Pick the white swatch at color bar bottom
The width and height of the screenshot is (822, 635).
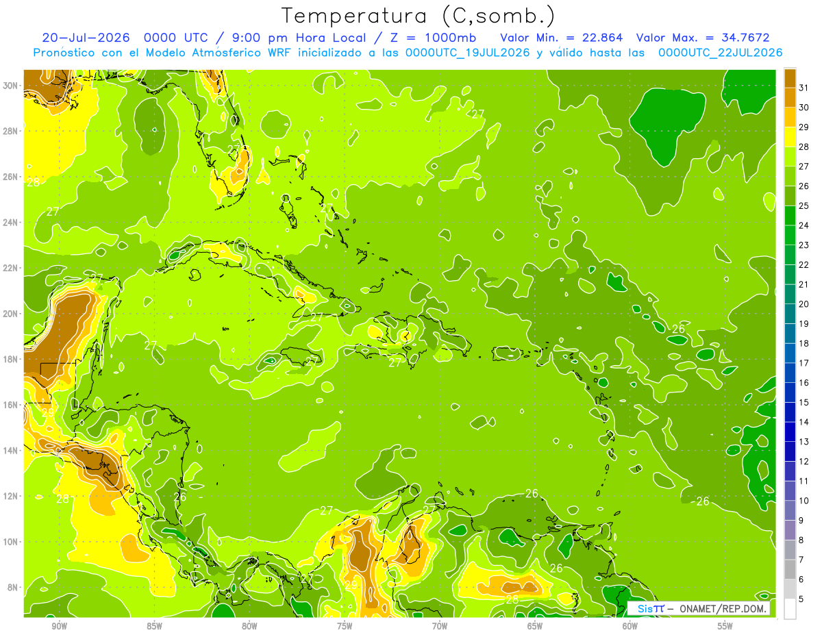[x=790, y=609]
